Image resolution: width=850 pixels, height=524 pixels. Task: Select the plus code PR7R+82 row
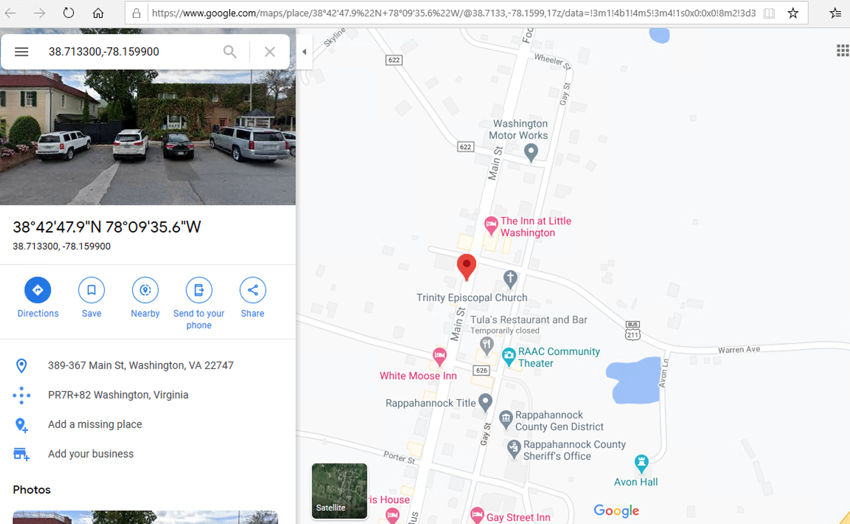tap(148, 395)
